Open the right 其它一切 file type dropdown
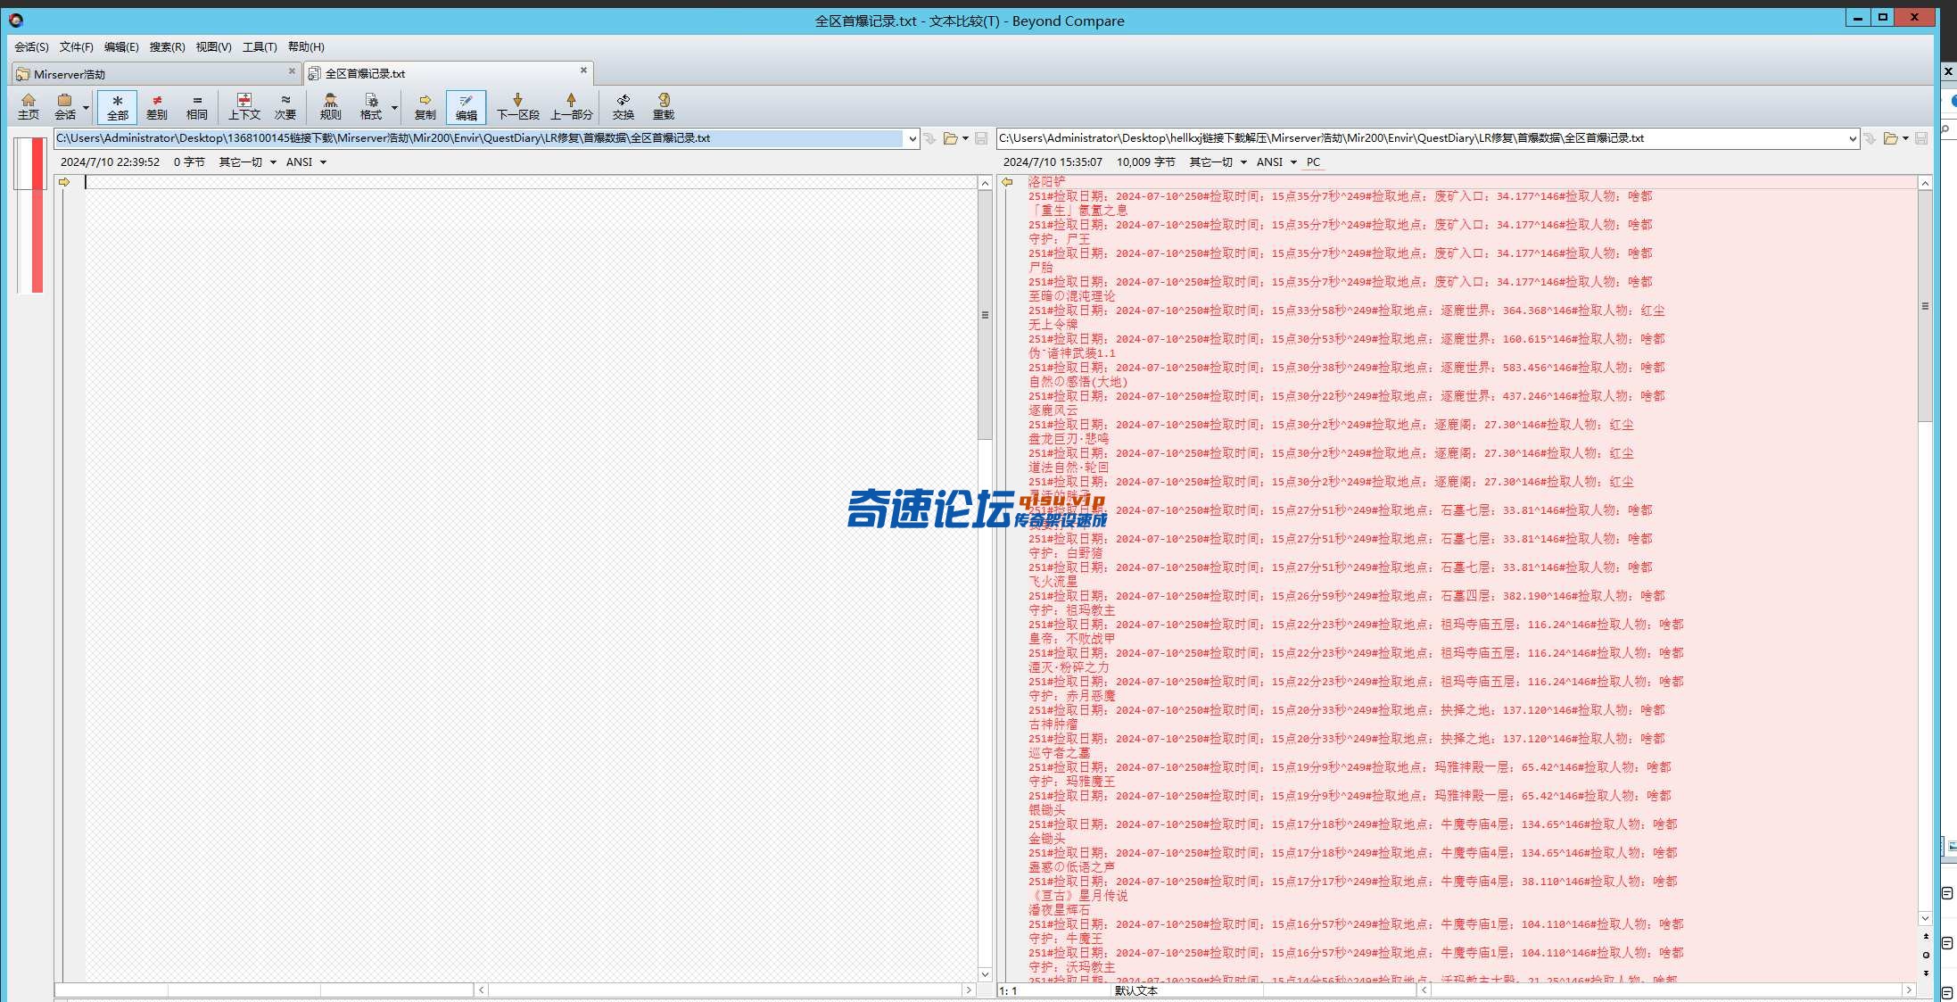The width and height of the screenshot is (1957, 1002). [1218, 162]
